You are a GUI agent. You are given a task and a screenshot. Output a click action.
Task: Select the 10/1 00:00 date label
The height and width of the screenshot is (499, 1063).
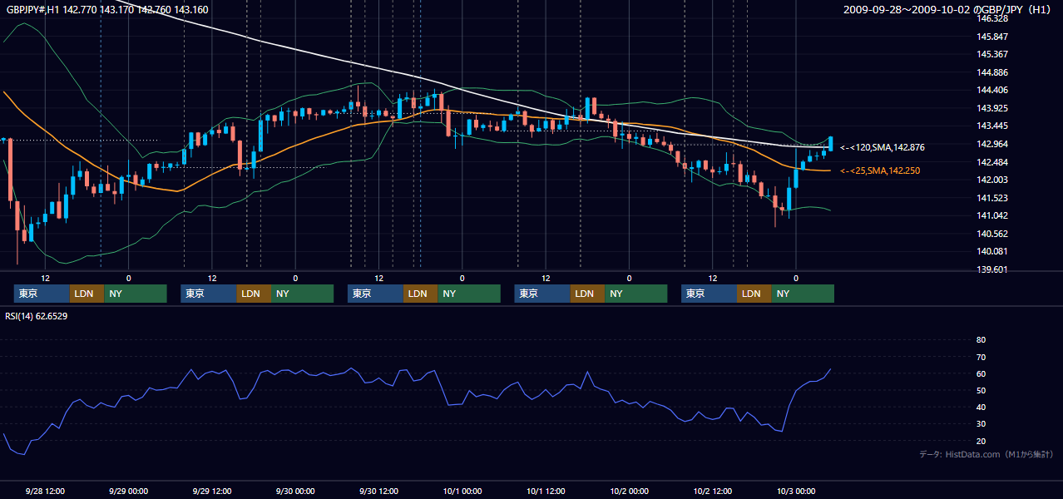point(462,491)
